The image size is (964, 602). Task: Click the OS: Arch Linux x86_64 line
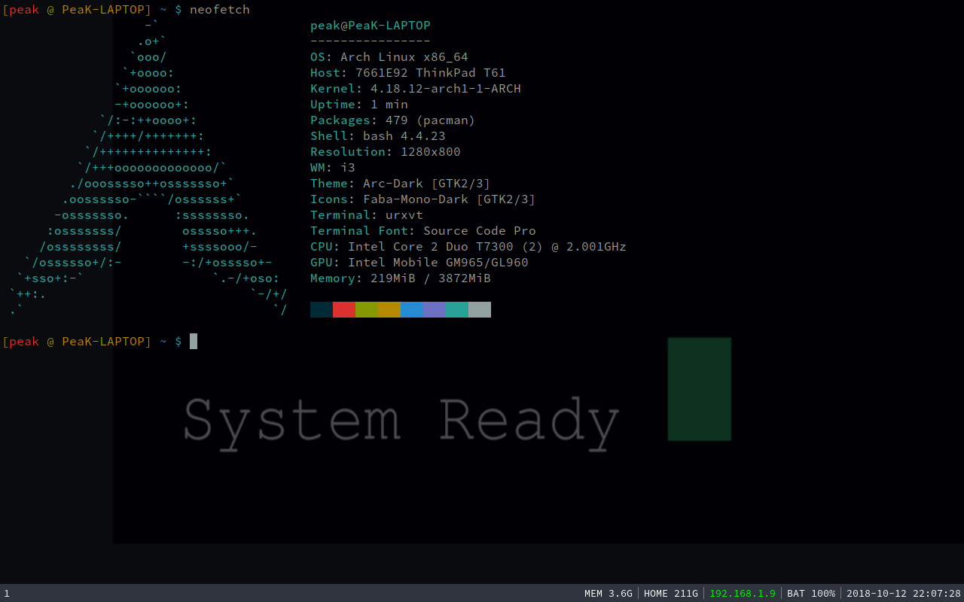pos(389,57)
